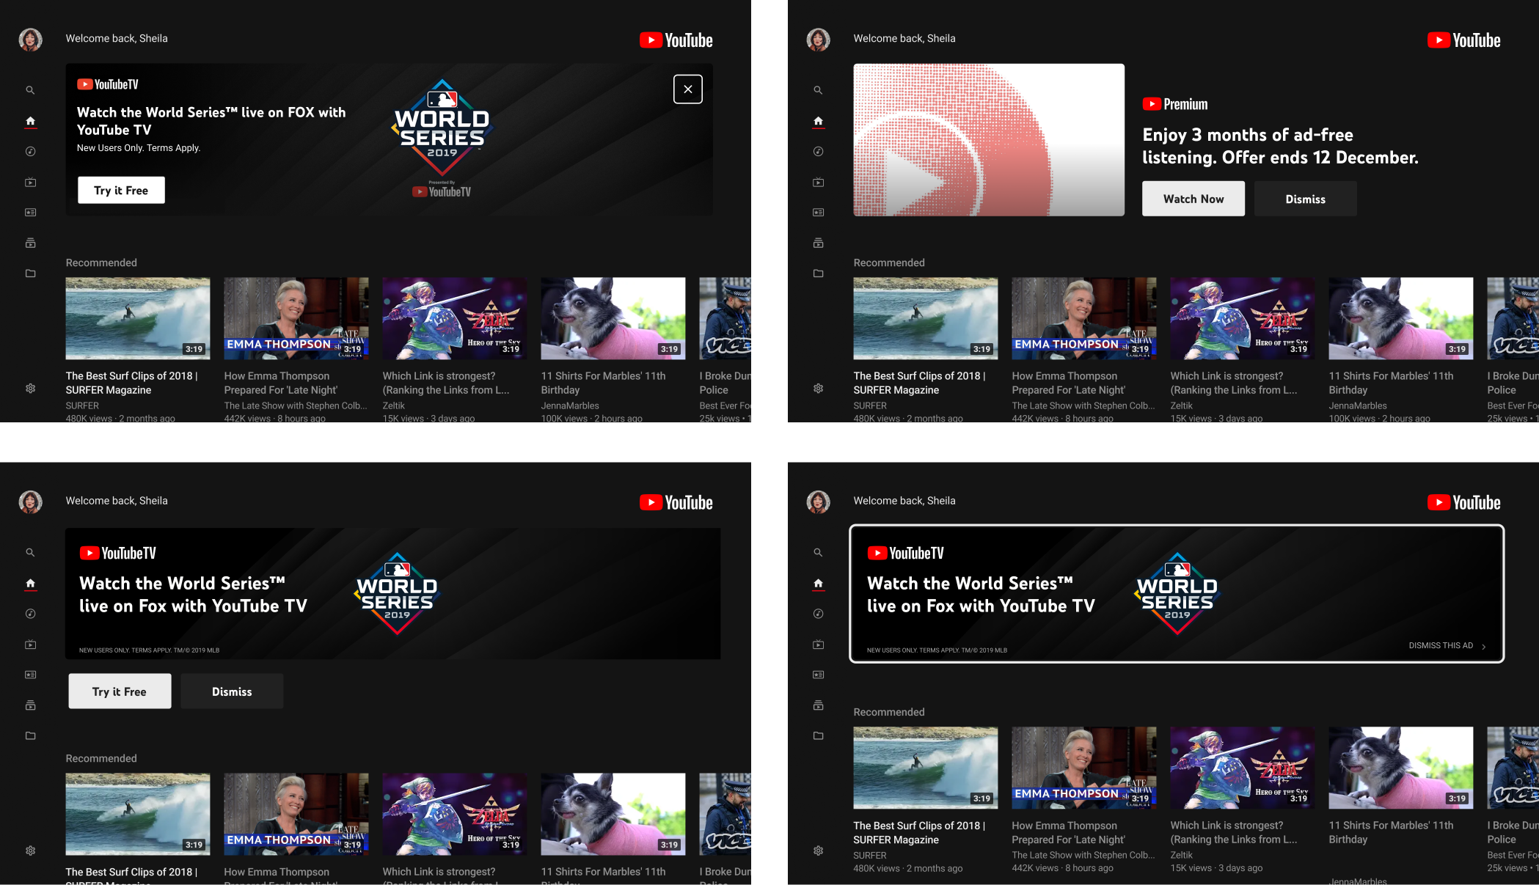Open search icon on screen with X-close banner
This screenshot has width=1539, height=885.
pos(30,90)
